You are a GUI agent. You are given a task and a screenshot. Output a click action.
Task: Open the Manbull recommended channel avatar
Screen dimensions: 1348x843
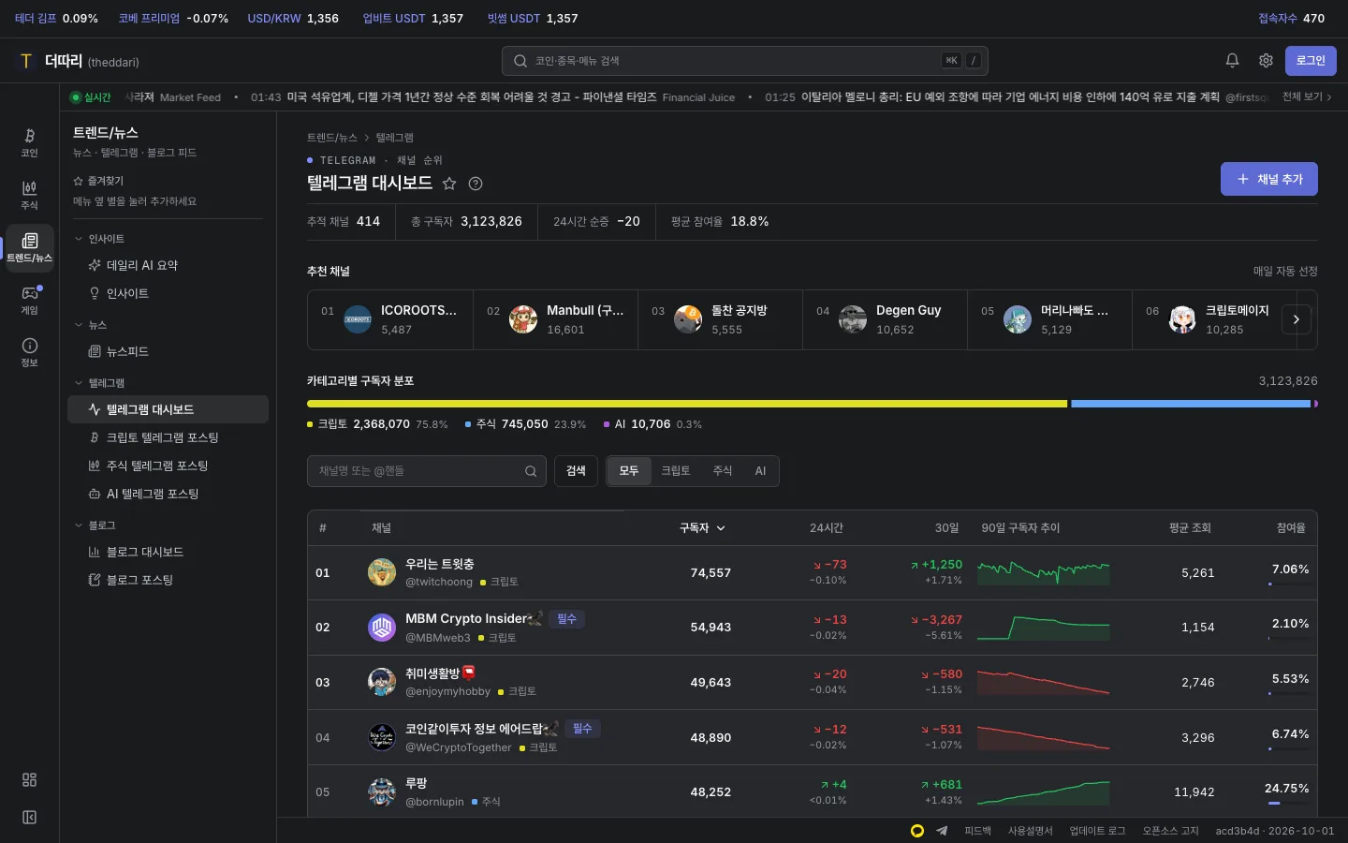(x=523, y=319)
